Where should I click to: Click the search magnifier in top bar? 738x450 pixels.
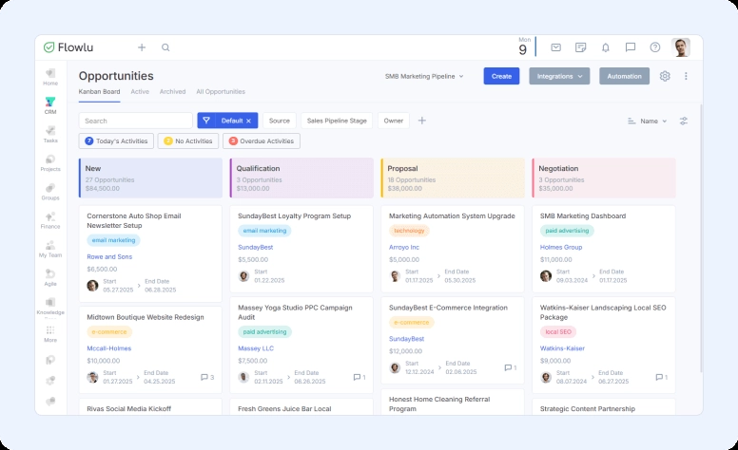click(x=165, y=47)
